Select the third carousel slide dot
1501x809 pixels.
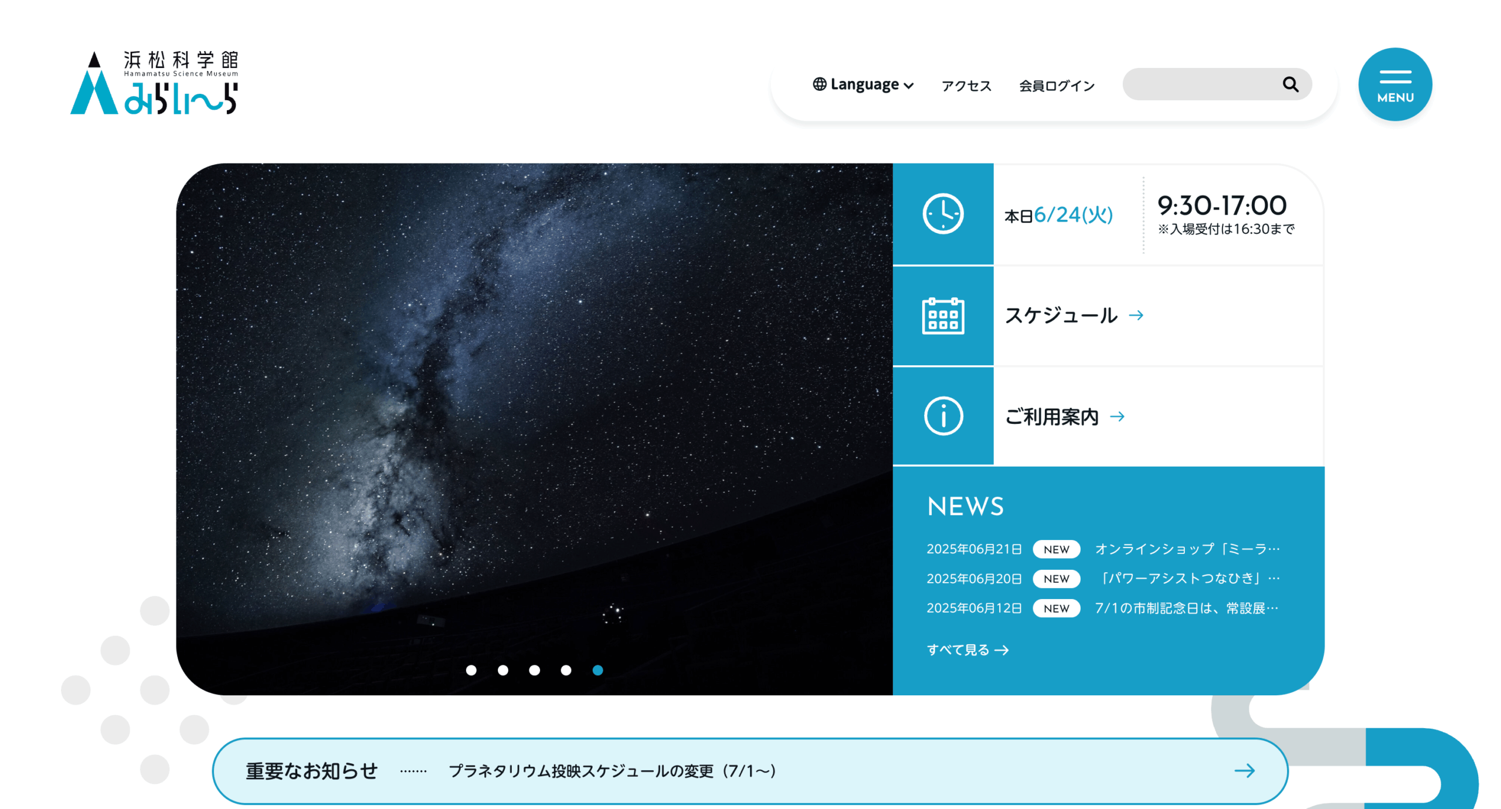(534, 670)
